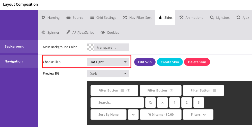This screenshot has width=252, height=127.
Task: Click the magic wand API/JavaScript icon
Action: pyautogui.click(x=68, y=32)
